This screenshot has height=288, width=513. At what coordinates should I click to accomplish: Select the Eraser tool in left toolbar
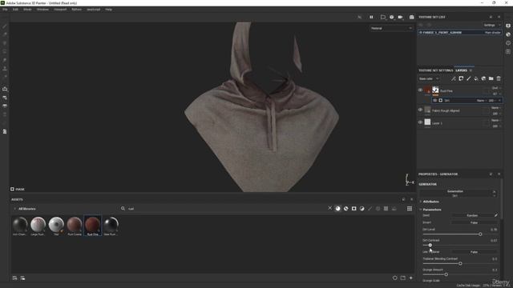5,34
